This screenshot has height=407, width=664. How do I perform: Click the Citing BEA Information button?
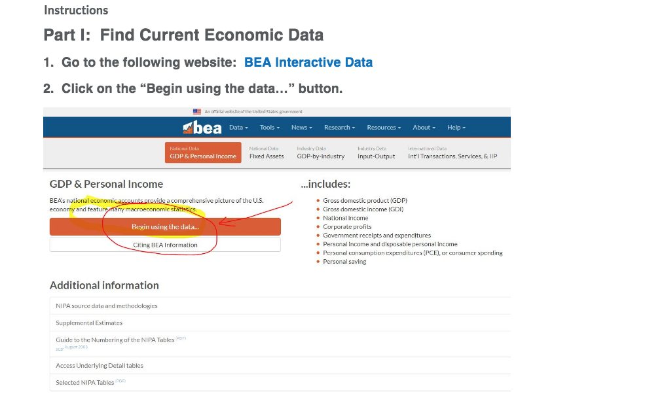[165, 245]
